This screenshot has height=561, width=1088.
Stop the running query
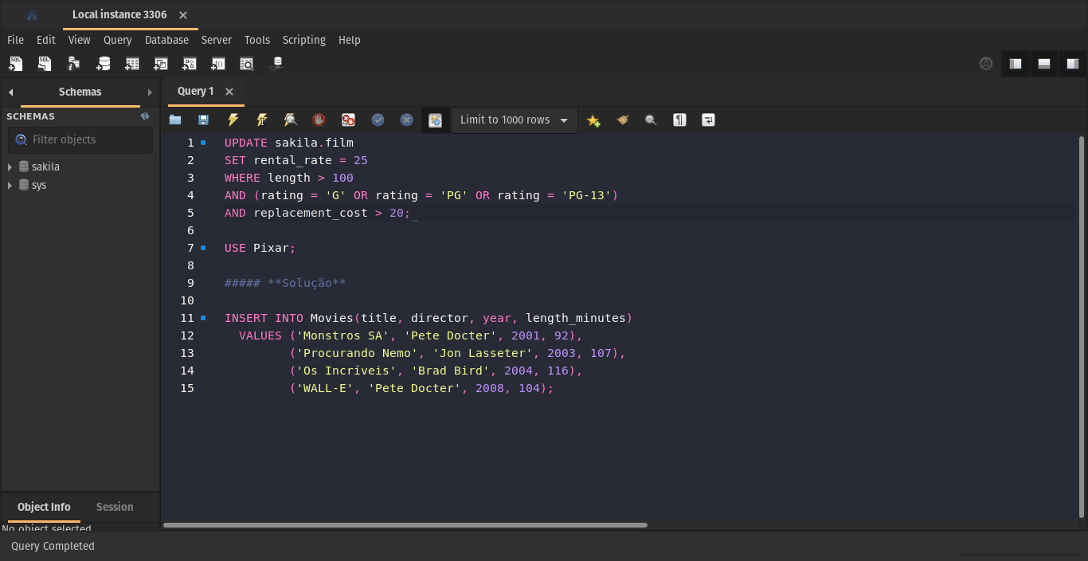(319, 120)
